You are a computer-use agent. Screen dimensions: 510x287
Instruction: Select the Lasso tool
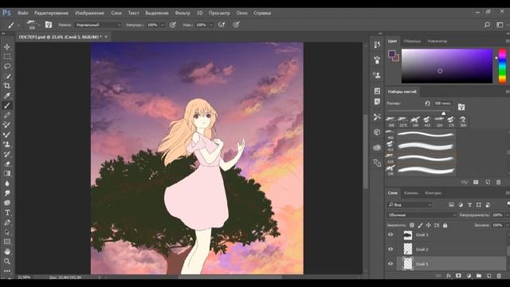7,66
